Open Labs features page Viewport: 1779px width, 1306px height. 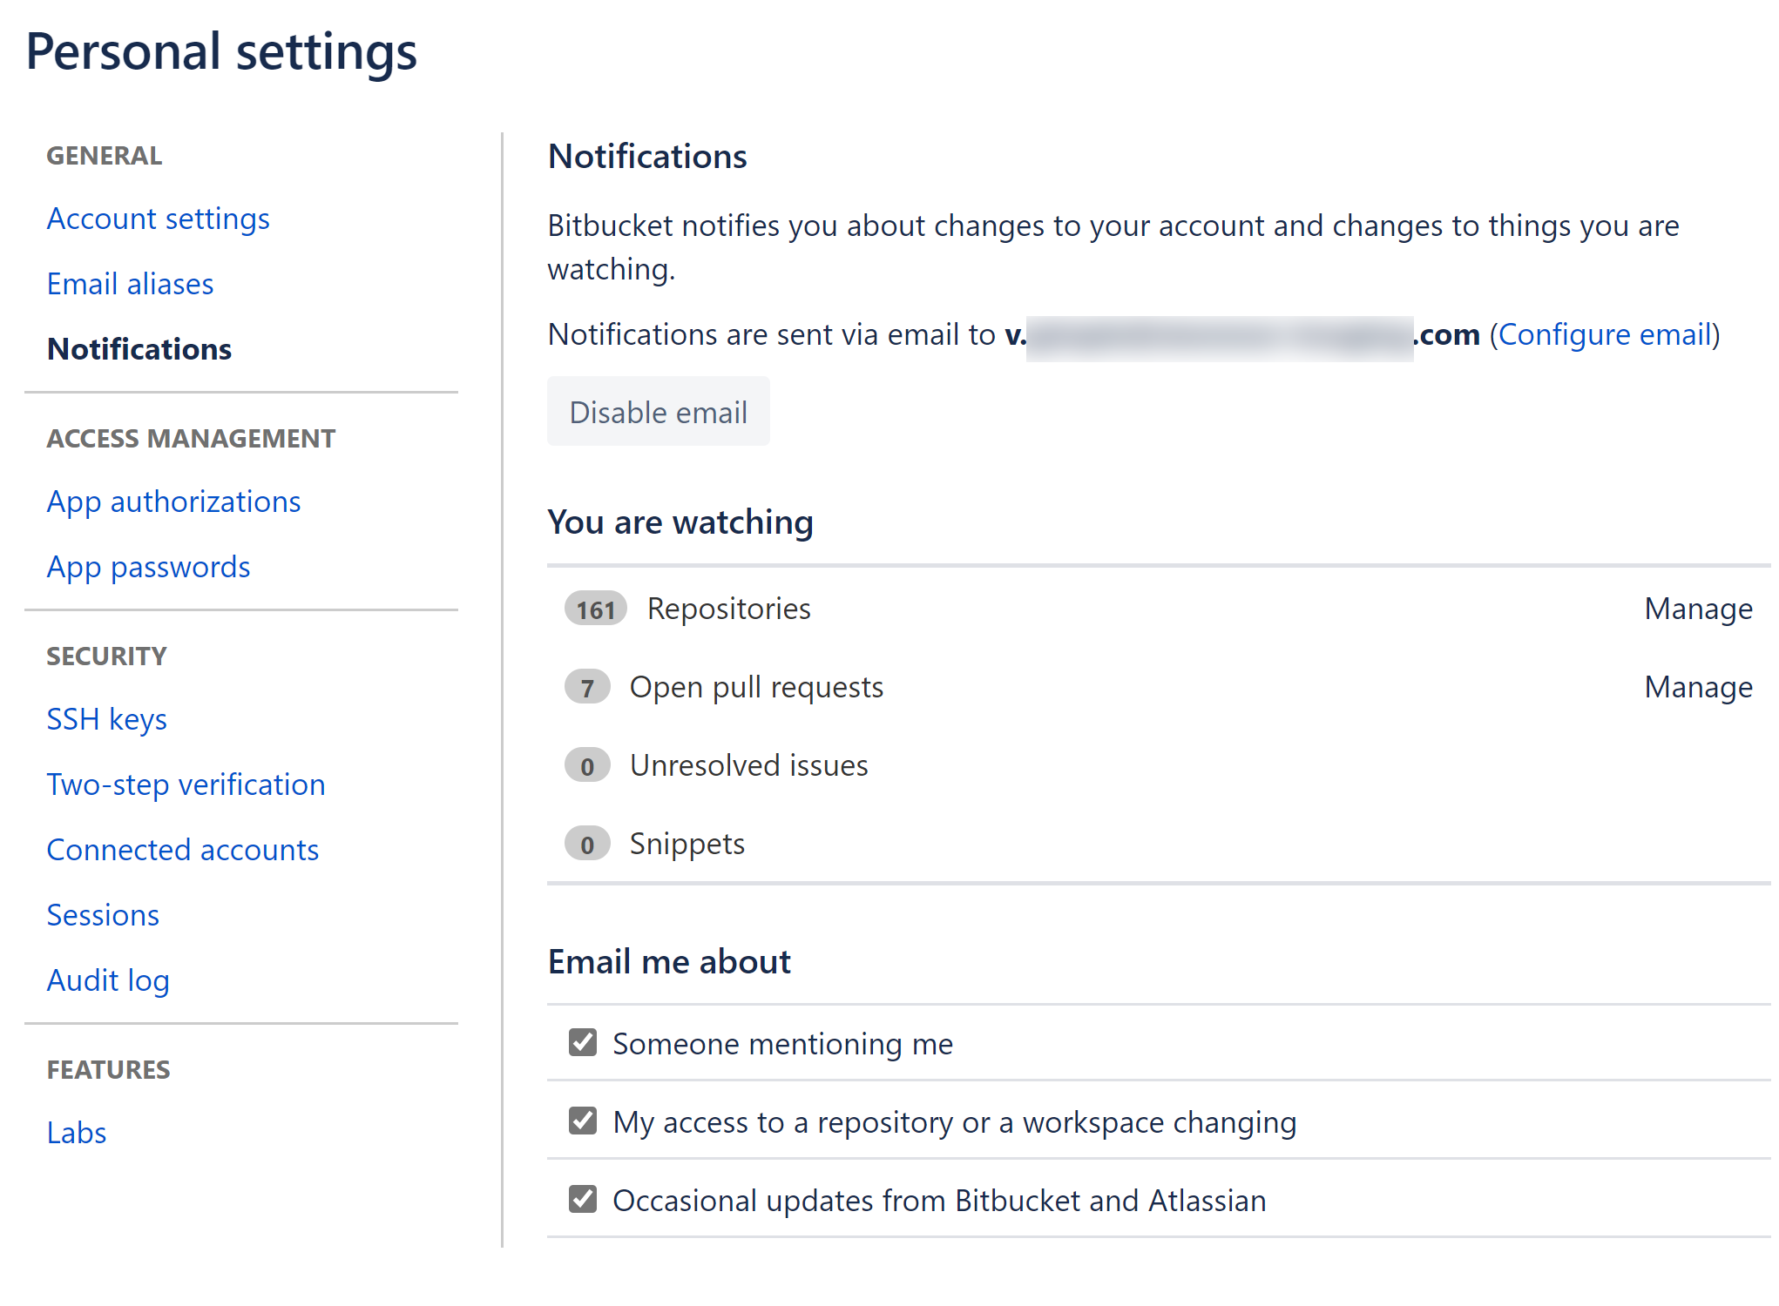pyautogui.click(x=77, y=1133)
